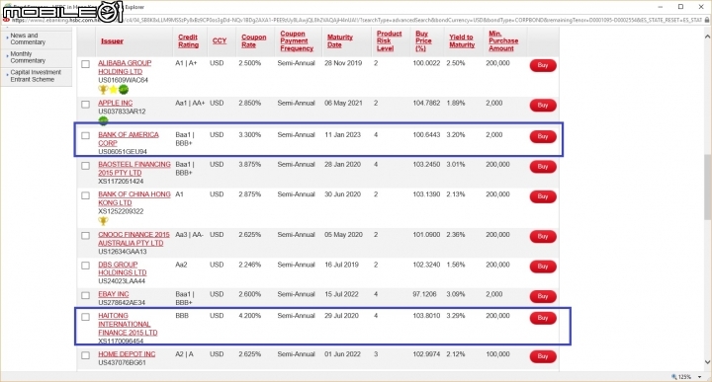Click Buy for Haitong International Finance

tap(543, 318)
